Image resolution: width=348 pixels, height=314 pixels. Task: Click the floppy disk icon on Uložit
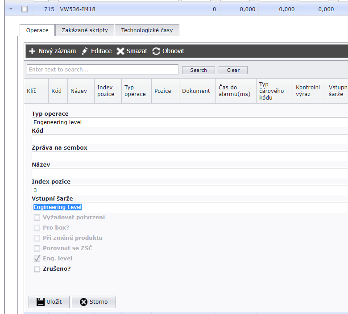39,302
